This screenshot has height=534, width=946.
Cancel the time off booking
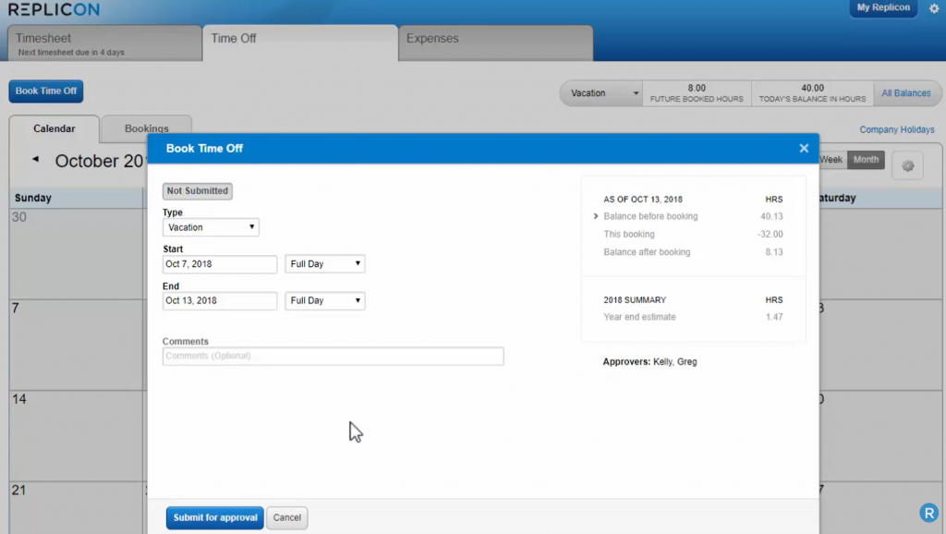286,517
